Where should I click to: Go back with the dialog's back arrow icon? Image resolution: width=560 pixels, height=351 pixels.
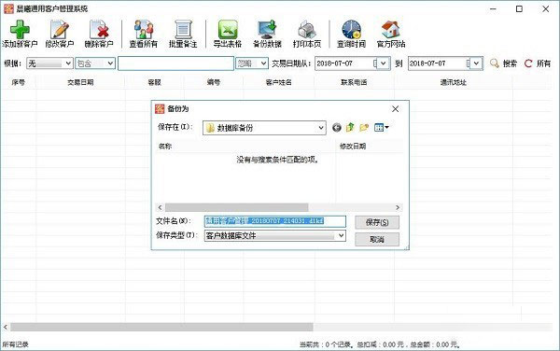336,128
